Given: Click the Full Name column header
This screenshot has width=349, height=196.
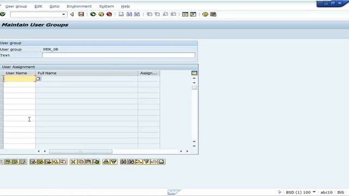Looking at the screenshot, I should click(x=87, y=73).
